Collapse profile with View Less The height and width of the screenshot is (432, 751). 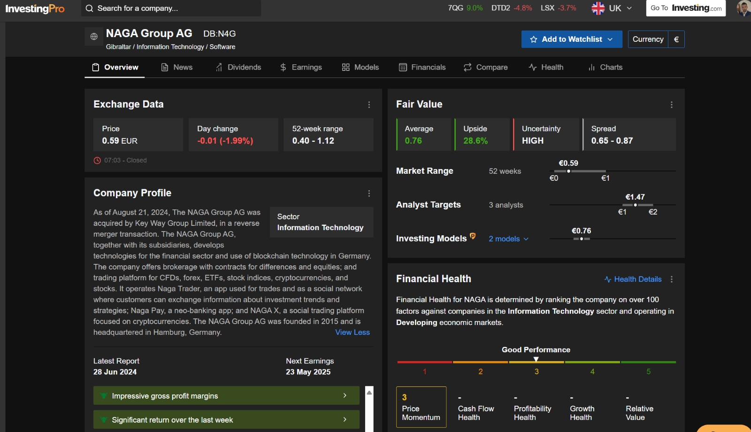point(353,332)
